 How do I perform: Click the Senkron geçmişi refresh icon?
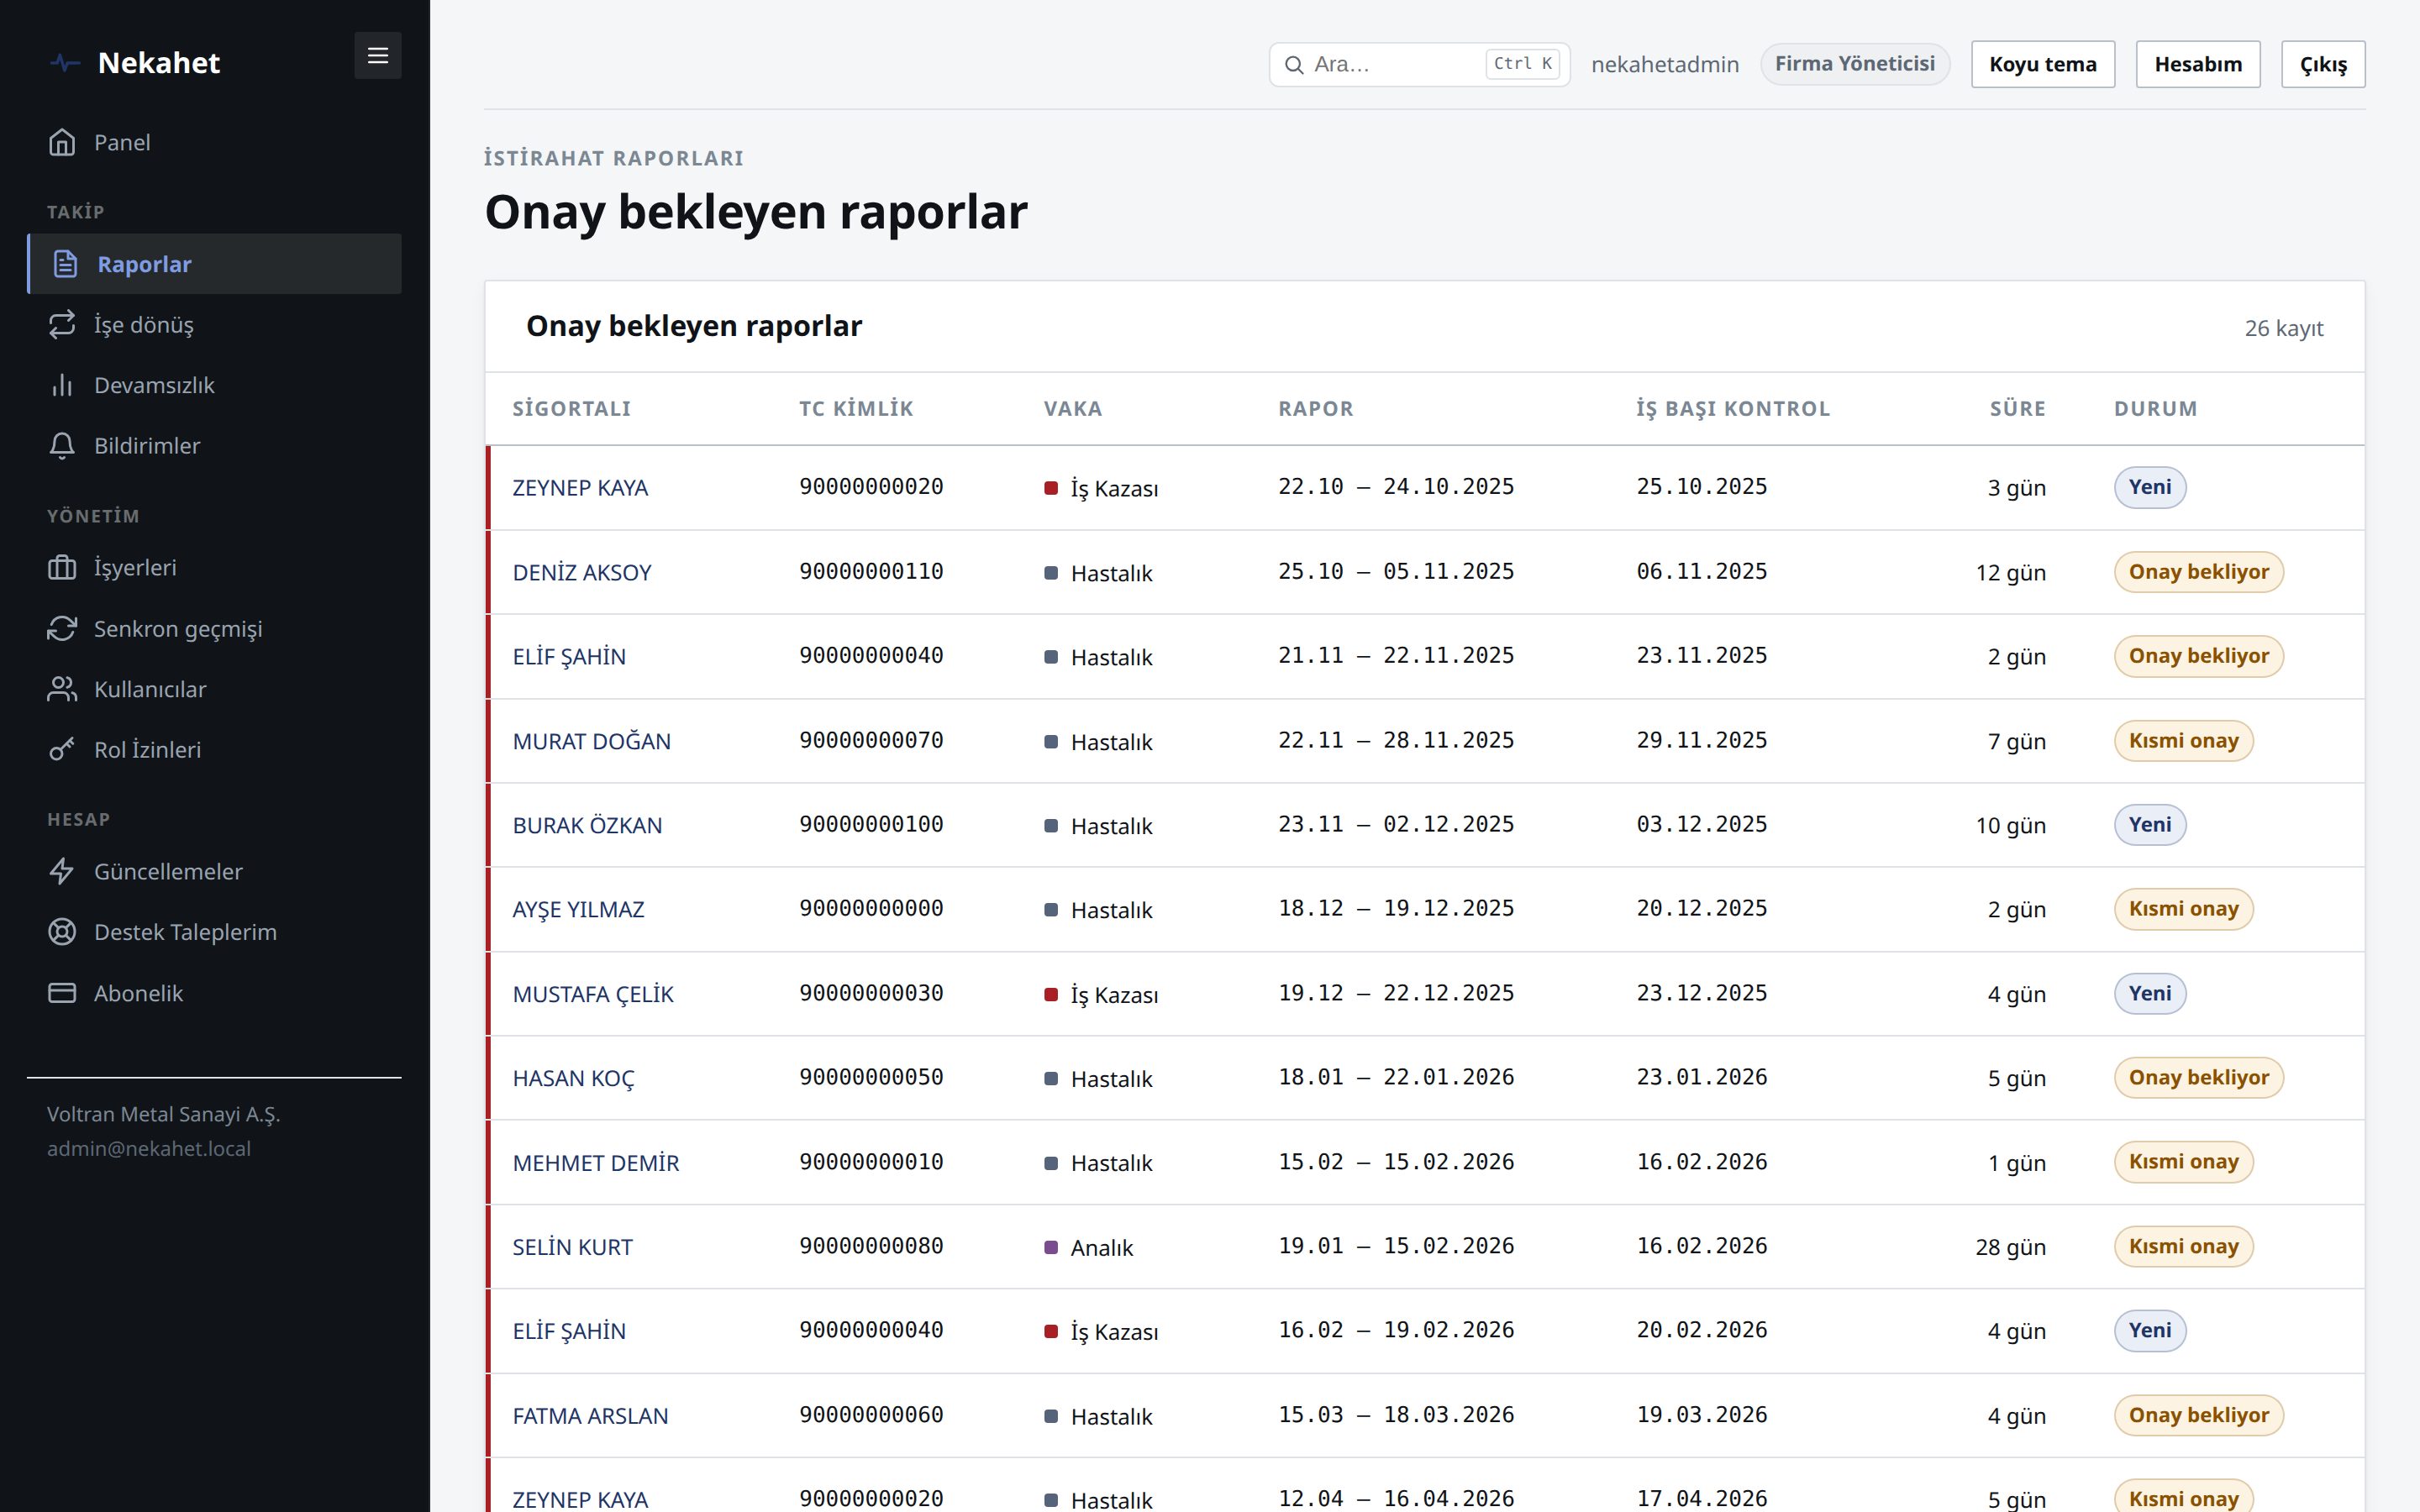(x=62, y=628)
